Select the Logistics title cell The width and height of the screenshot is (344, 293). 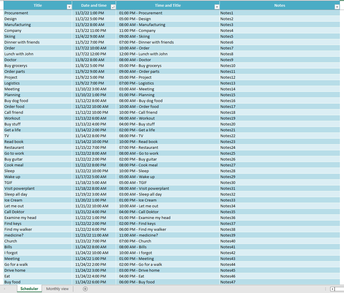click(38, 83)
